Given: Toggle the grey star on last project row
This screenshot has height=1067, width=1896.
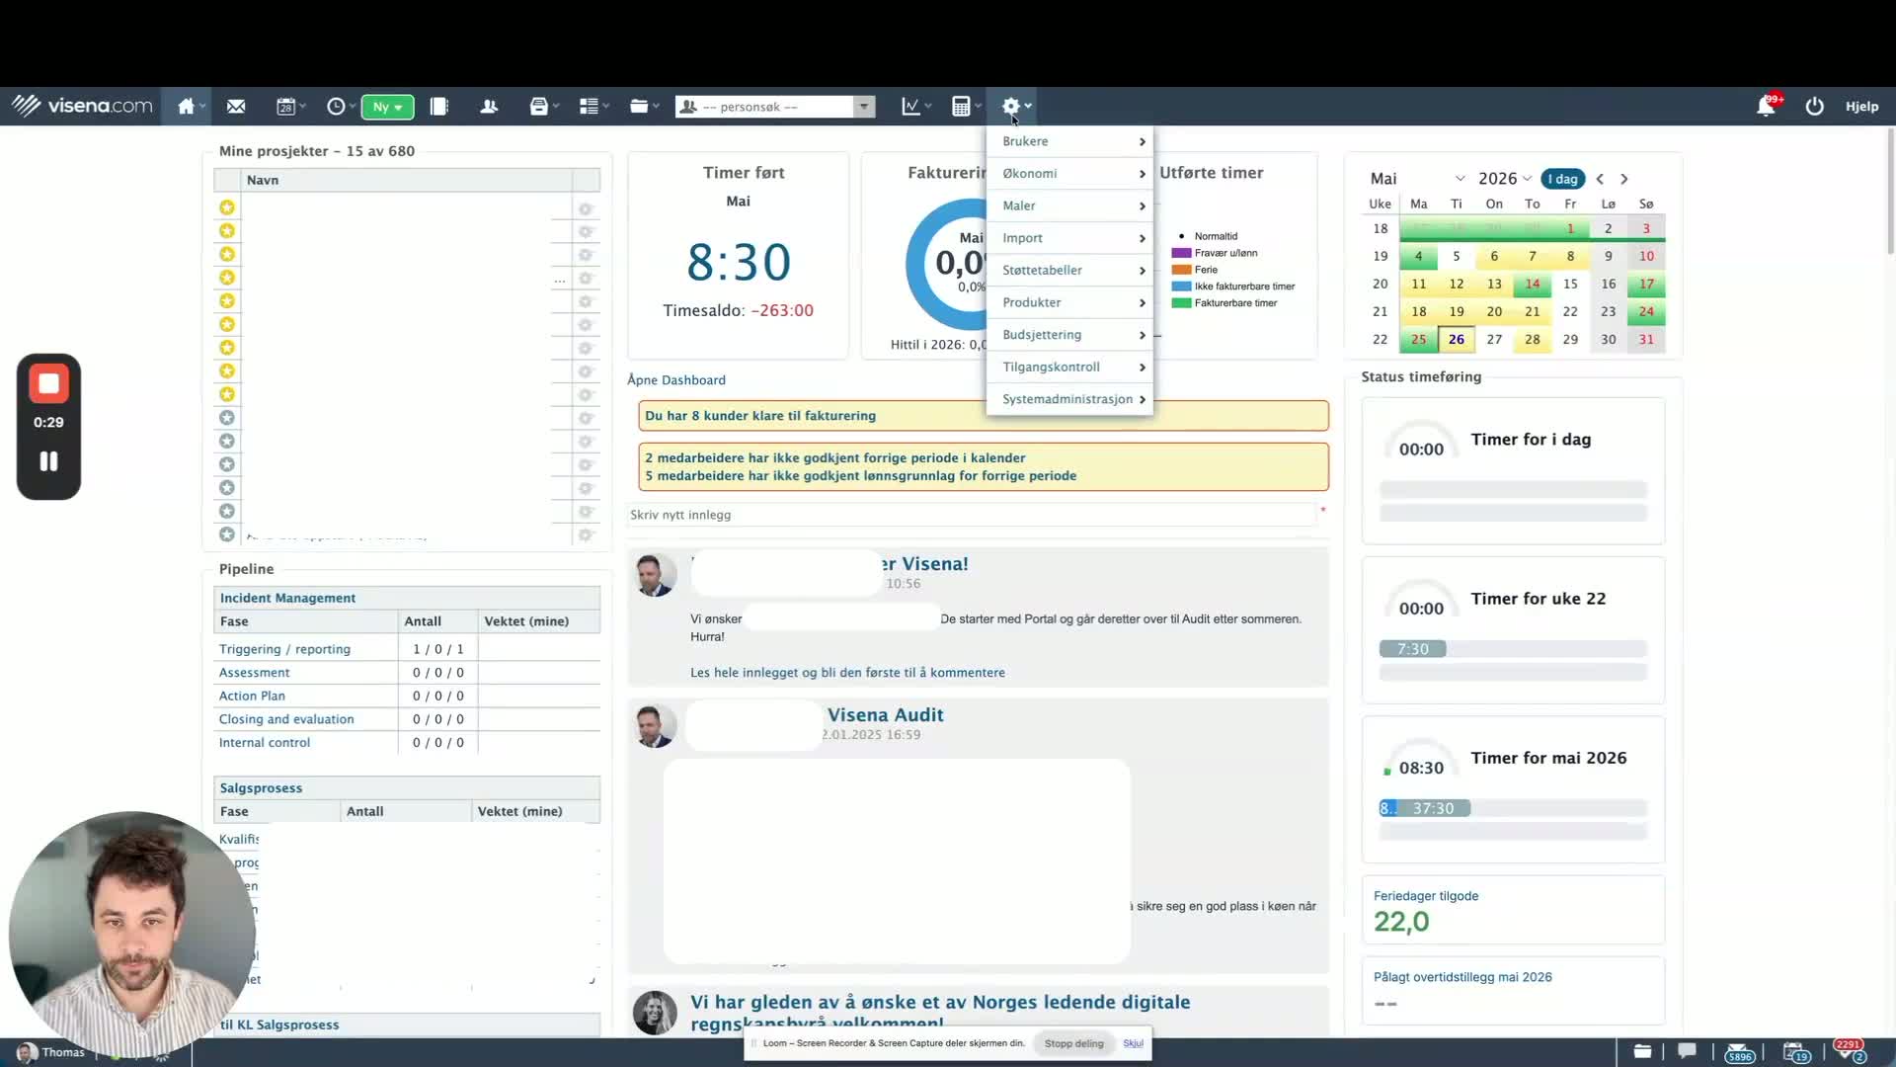Looking at the screenshot, I should point(227,534).
